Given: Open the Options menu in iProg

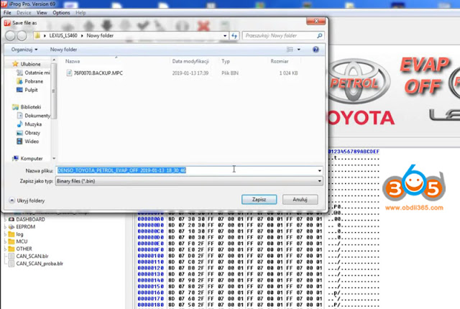Looking at the screenshot, I should coord(61,13).
